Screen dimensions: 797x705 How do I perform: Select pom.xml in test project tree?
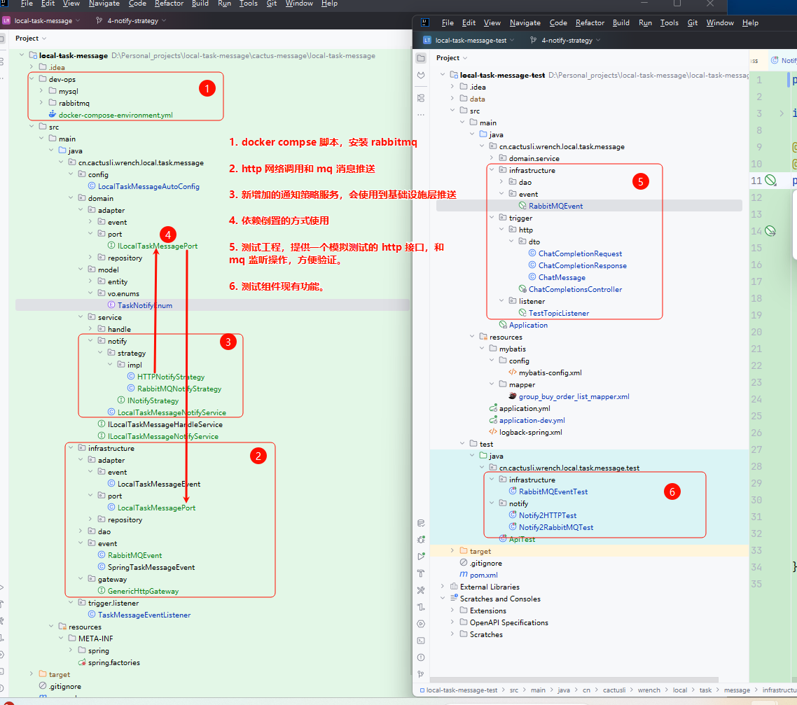coord(485,575)
